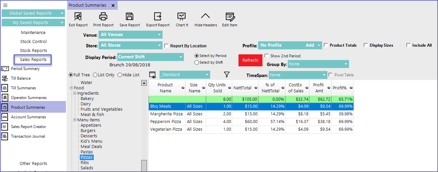The width and height of the screenshot is (438, 172).
Task: Tick the Show 2nd Period checkbox
Action: pos(266,56)
